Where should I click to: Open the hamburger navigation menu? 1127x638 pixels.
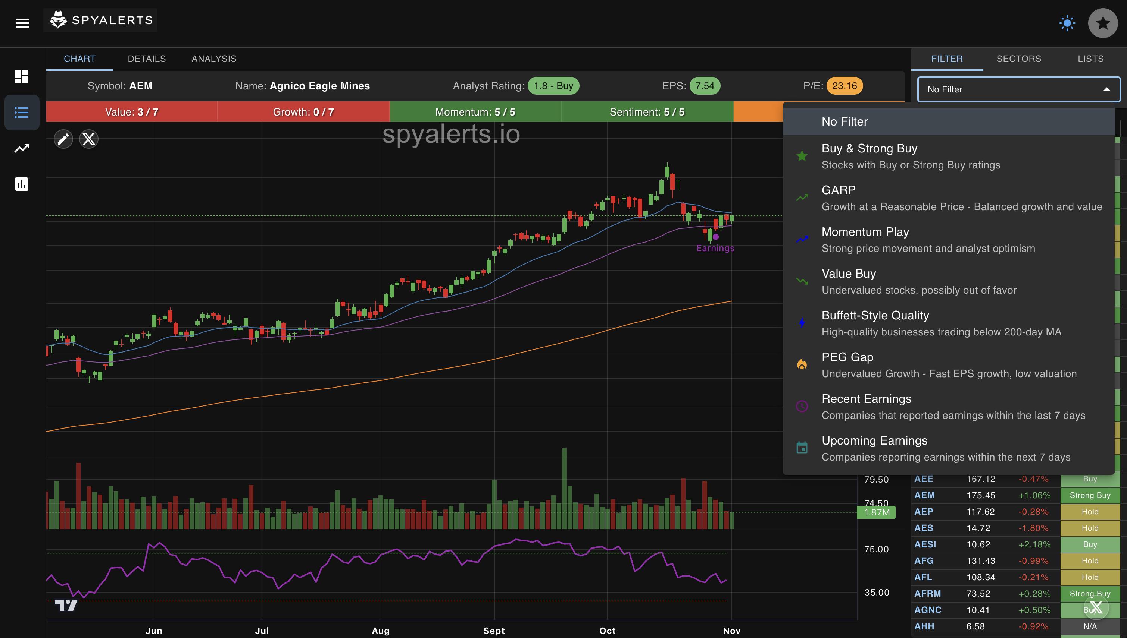click(x=22, y=23)
